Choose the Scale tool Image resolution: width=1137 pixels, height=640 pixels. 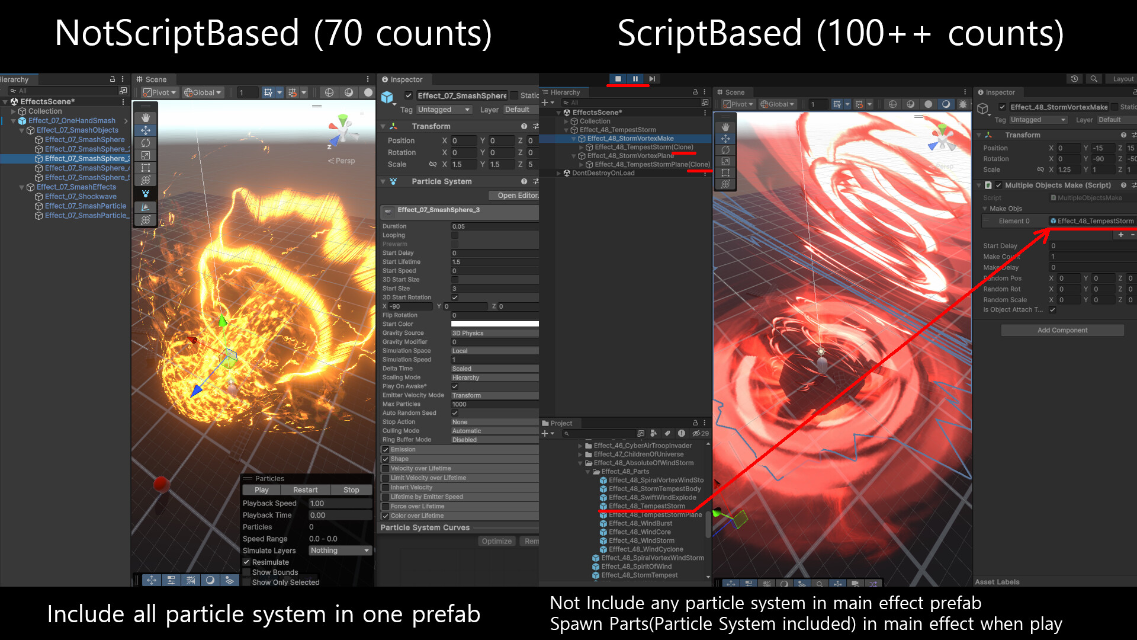[145, 155]
